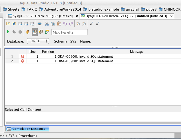This screenshot has height=139, width=181.
Task: Click the lowercase 'a' convert icon
Action: (91, 24)
